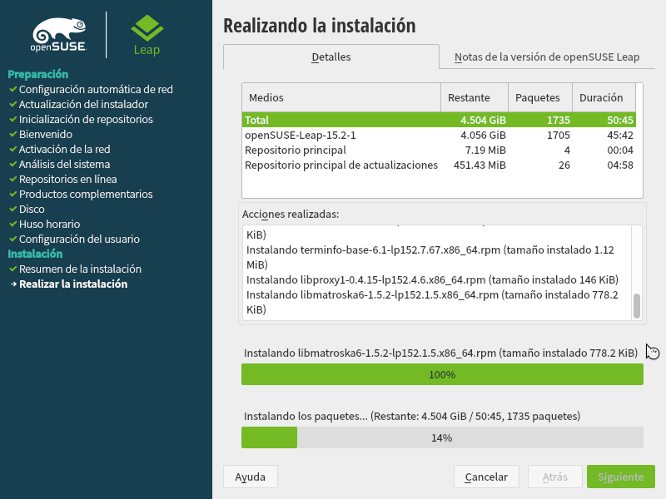Click checkmark beside Repositorios en línea
Screen dimensions: 666x499
[x=13, y=179]
